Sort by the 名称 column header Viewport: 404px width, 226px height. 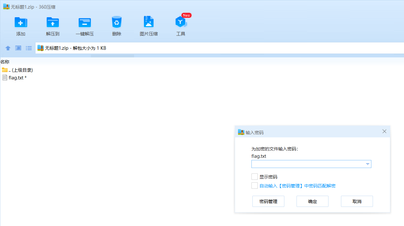(x=5, y=62)
